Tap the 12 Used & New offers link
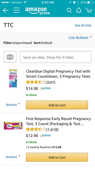This screenshot has width=95, height=169. 44,147
